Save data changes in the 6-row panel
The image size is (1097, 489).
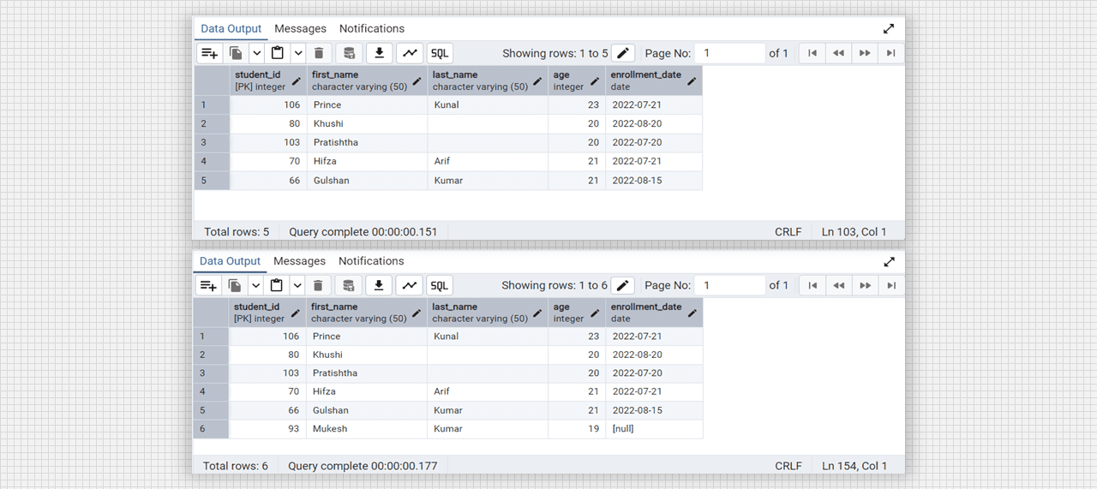[348, 285]
